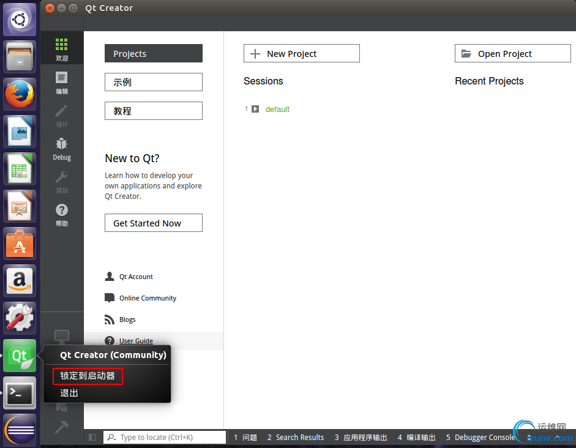Show the 3 应用程序输出 pane
The width and height of the screenshot is (576, 448).
coord(361,438)
